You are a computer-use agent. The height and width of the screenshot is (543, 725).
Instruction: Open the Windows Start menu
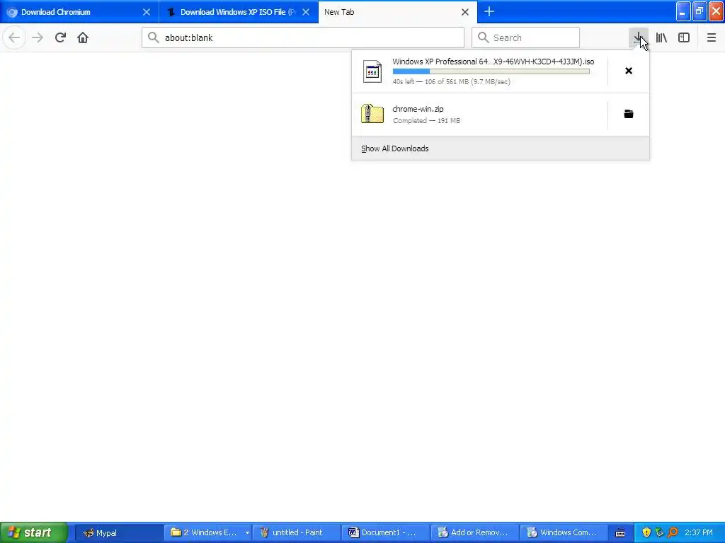pos(33,532)
